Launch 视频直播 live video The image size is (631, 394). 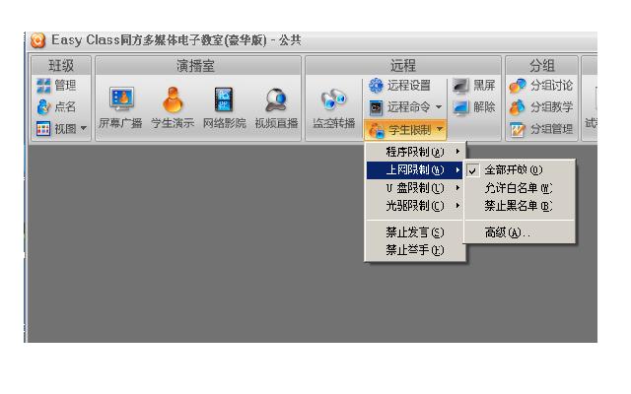pyautogui.click(x=277, y=101)
